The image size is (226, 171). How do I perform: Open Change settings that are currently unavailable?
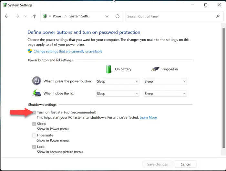click(x=68, y=51)
